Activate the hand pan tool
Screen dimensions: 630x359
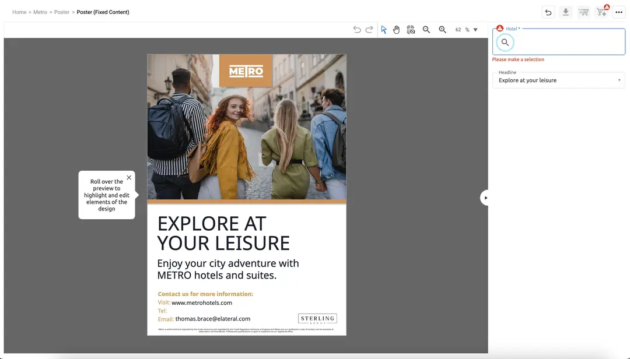397,30
